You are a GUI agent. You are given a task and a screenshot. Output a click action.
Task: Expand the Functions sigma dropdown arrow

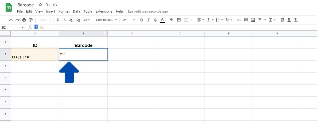[x=275, y=20]
